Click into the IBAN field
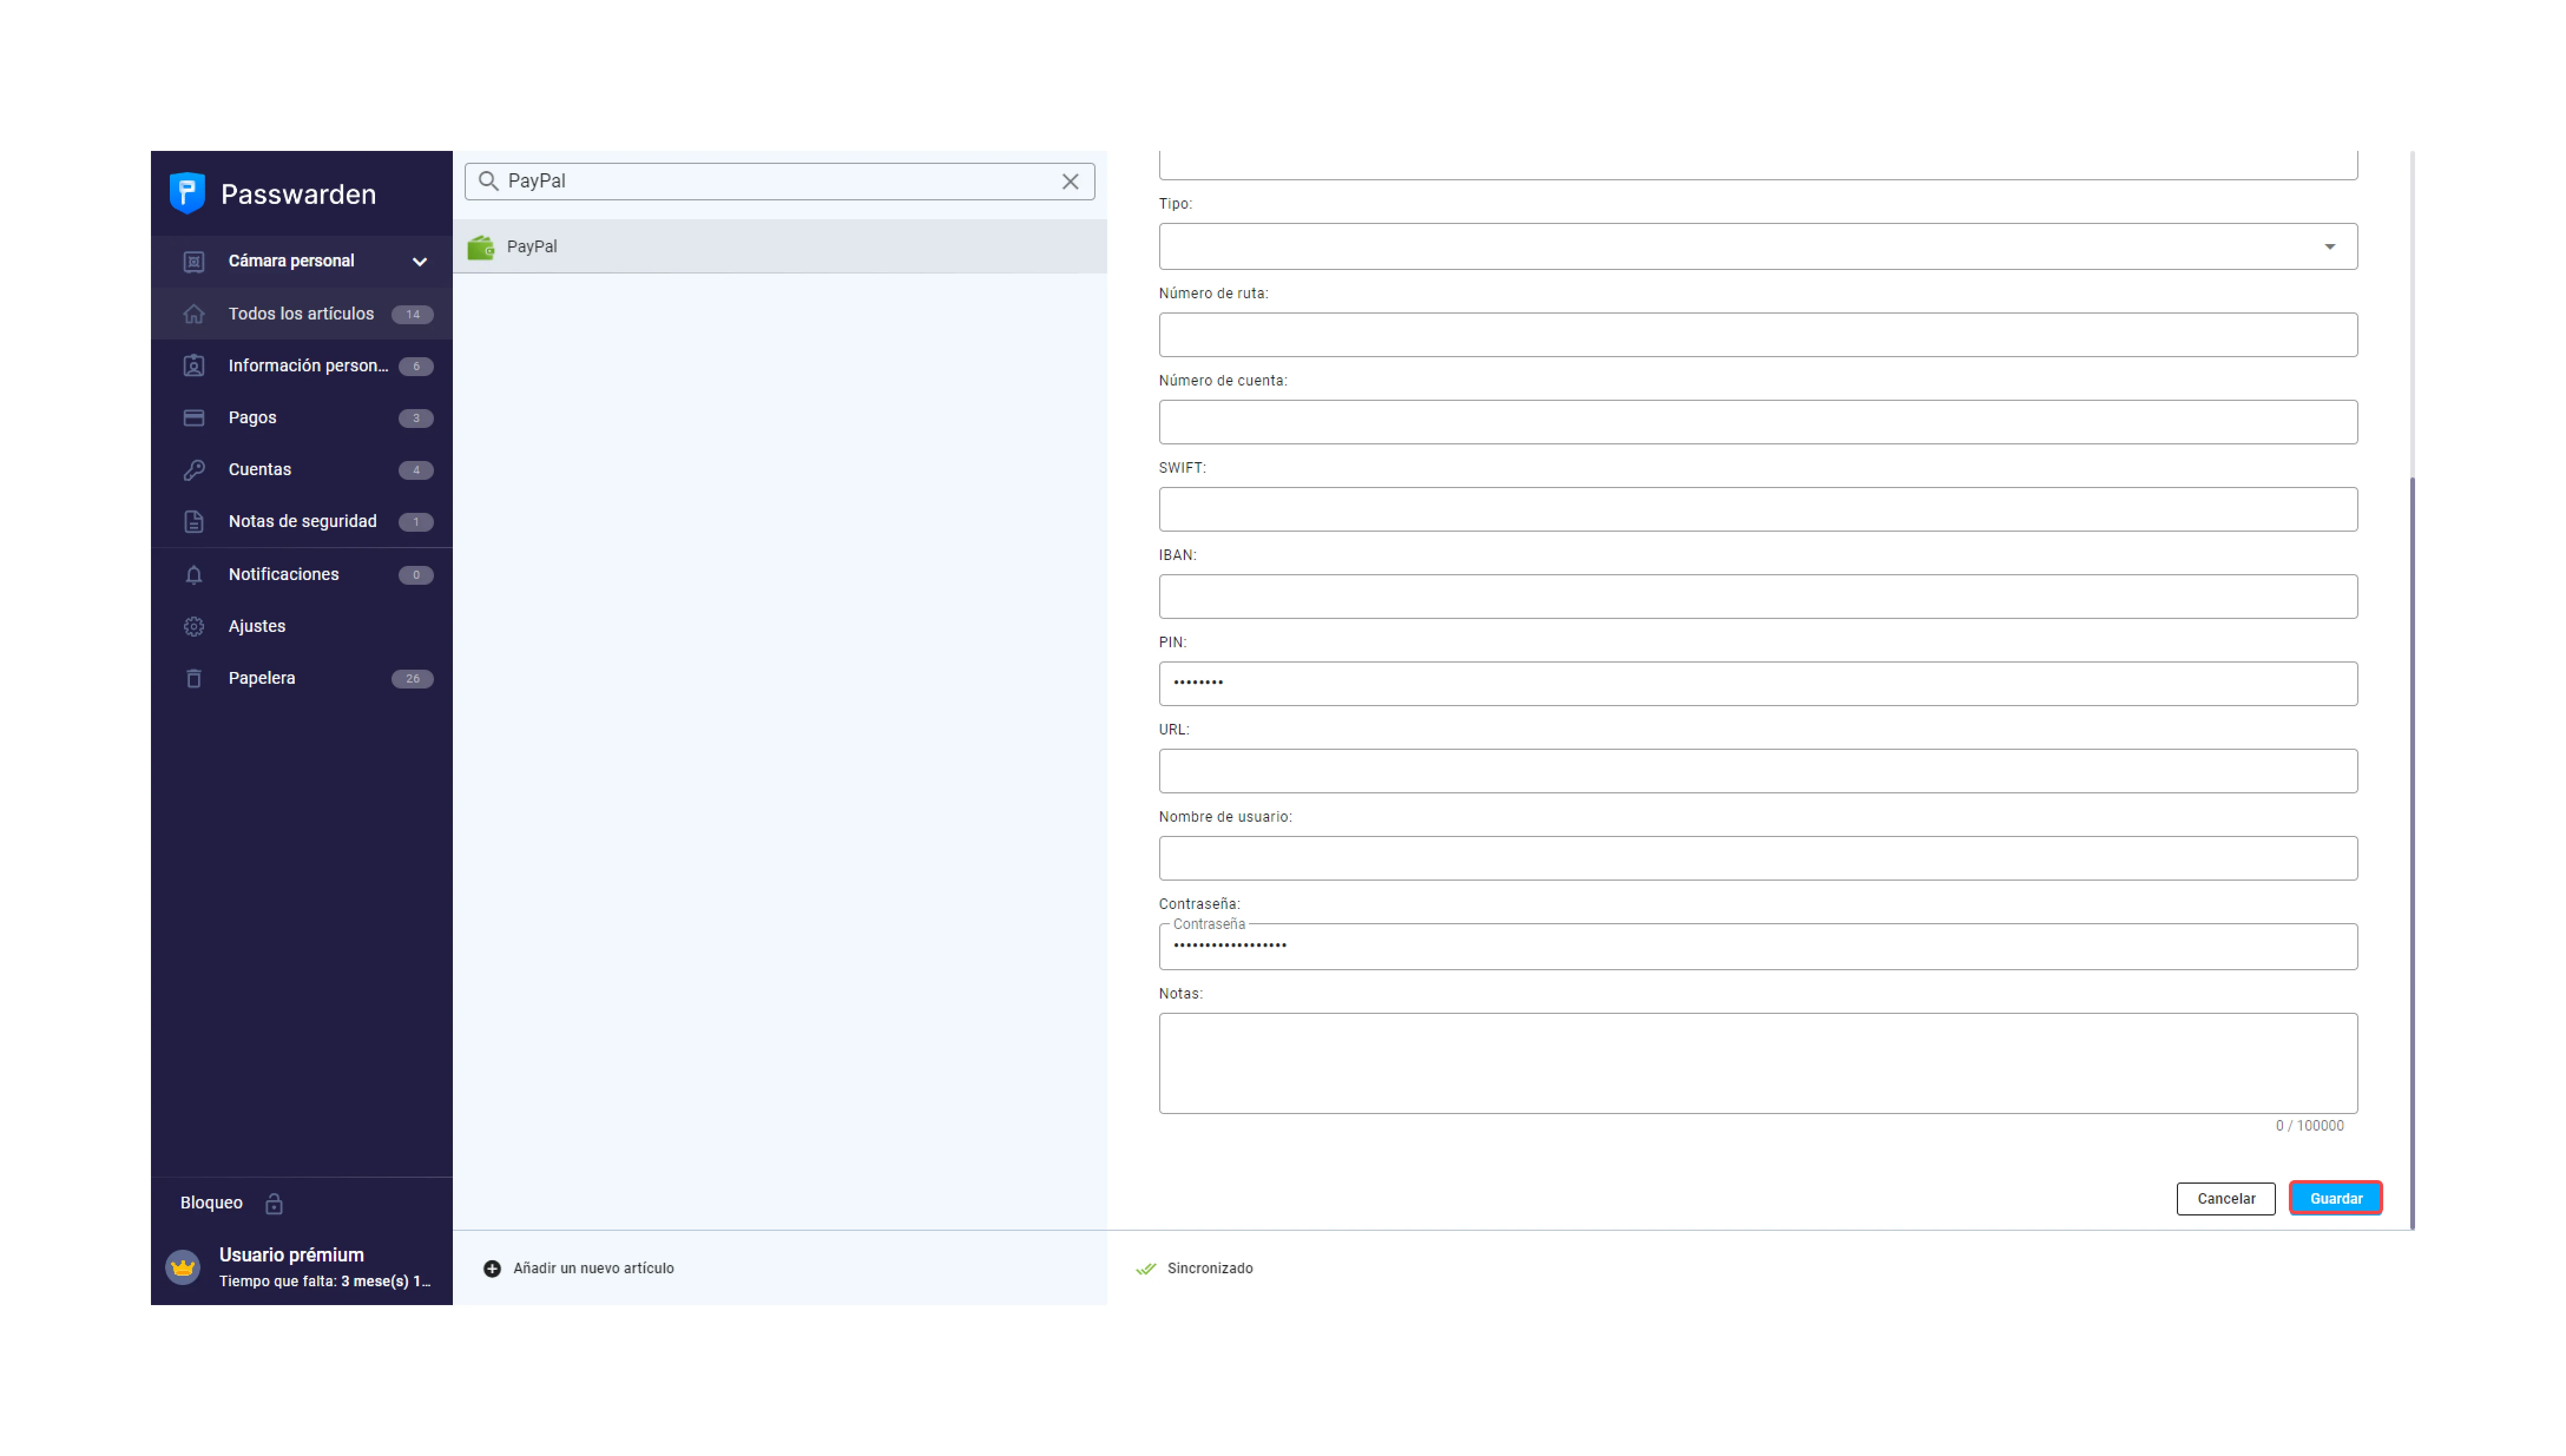 pyautogui.click(x=1757, y=597)
